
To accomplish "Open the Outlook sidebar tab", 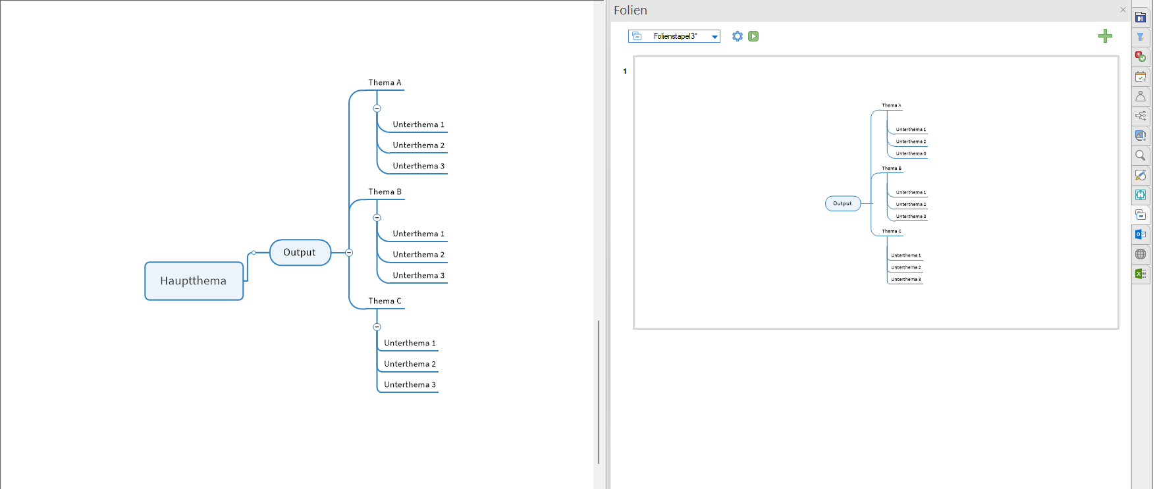I will tap(1141, 235).
